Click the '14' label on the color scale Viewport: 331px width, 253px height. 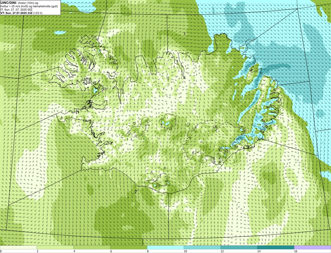click(259, 251)
